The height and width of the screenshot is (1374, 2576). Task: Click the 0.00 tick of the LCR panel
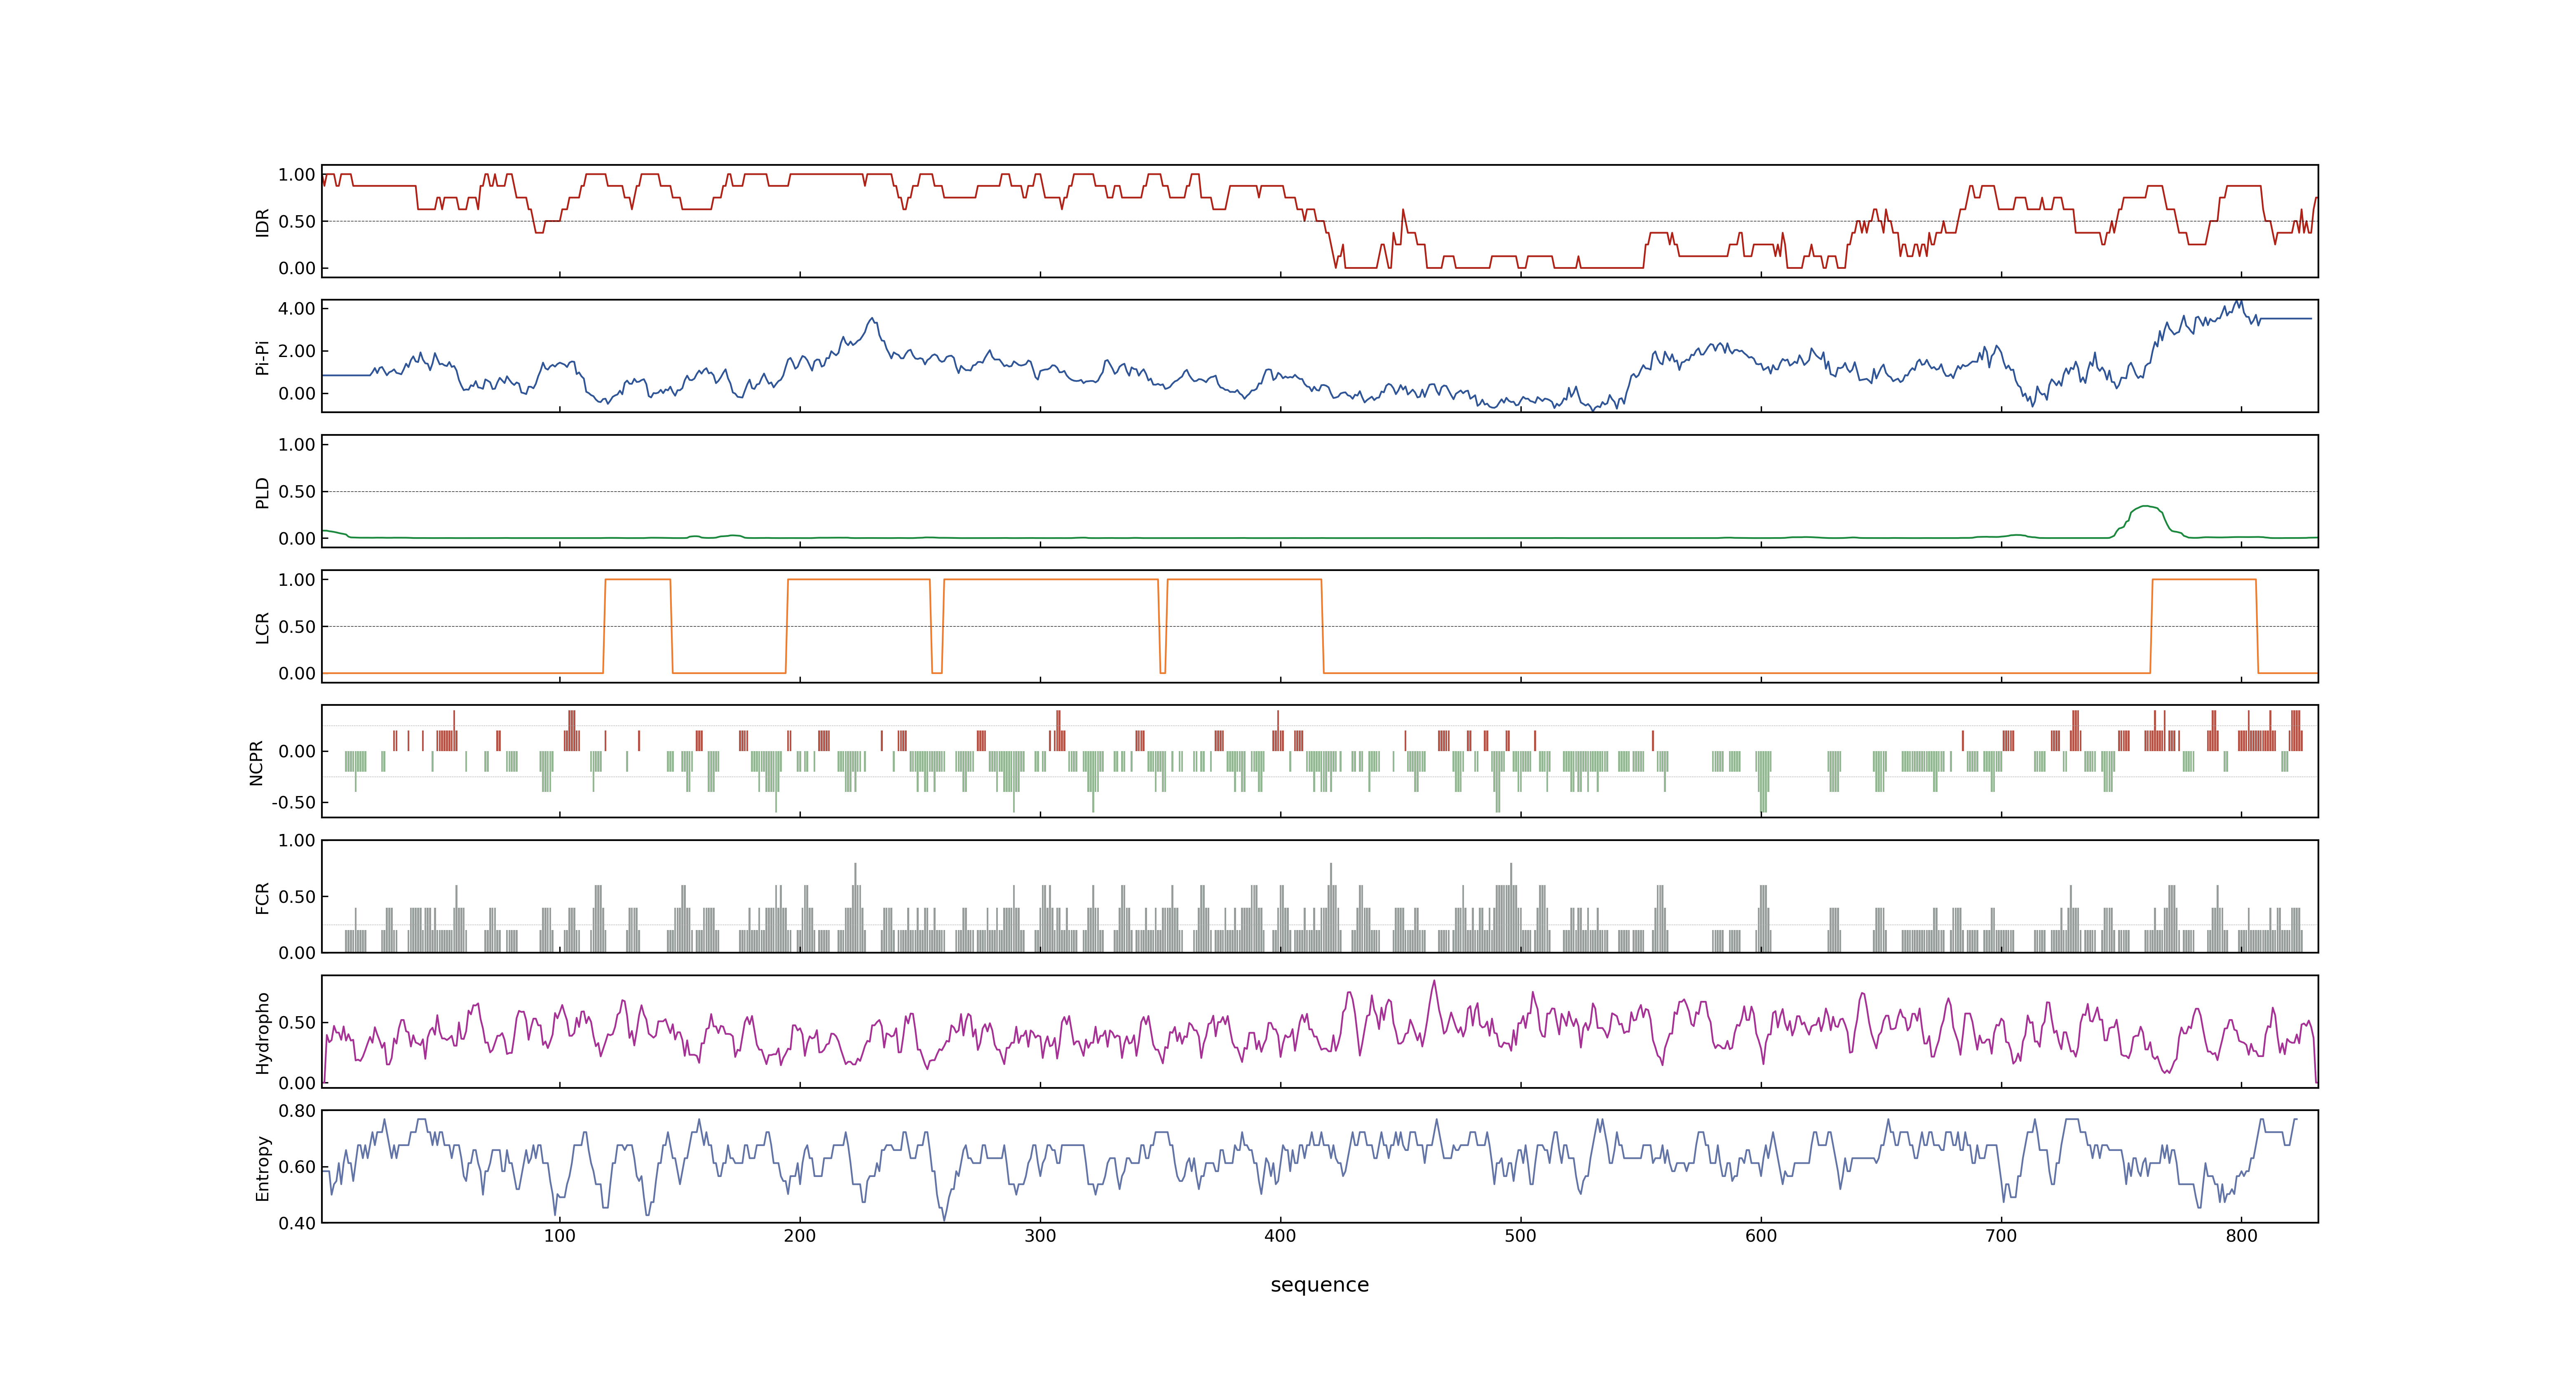297,674
